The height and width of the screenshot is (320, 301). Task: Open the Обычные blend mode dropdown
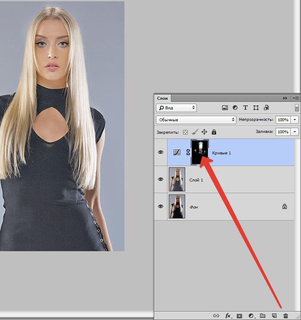click(196, 120)
